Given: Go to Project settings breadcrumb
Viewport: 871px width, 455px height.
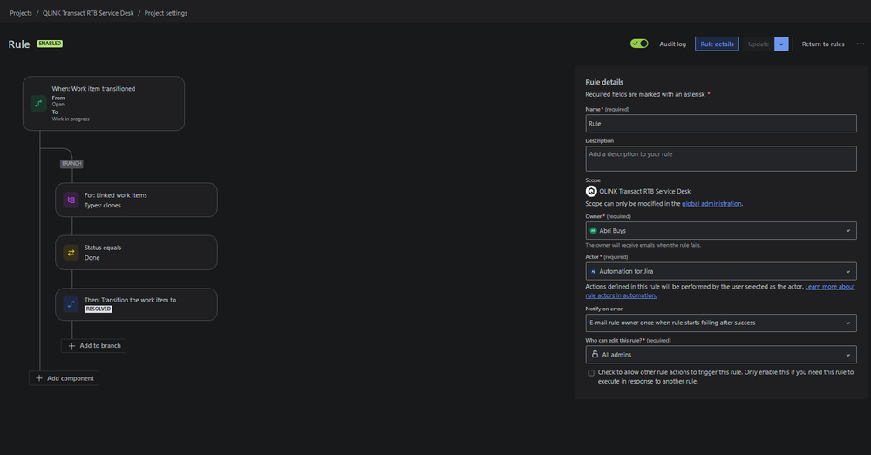Looking at the screenshot, I should (166, 13).
